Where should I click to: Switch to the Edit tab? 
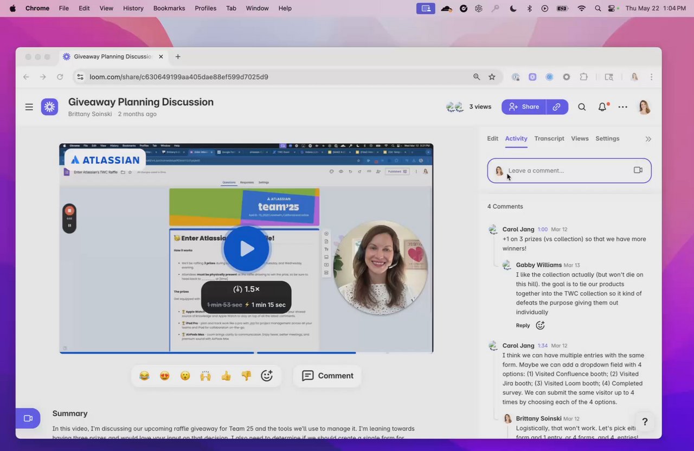click(492, 139)
